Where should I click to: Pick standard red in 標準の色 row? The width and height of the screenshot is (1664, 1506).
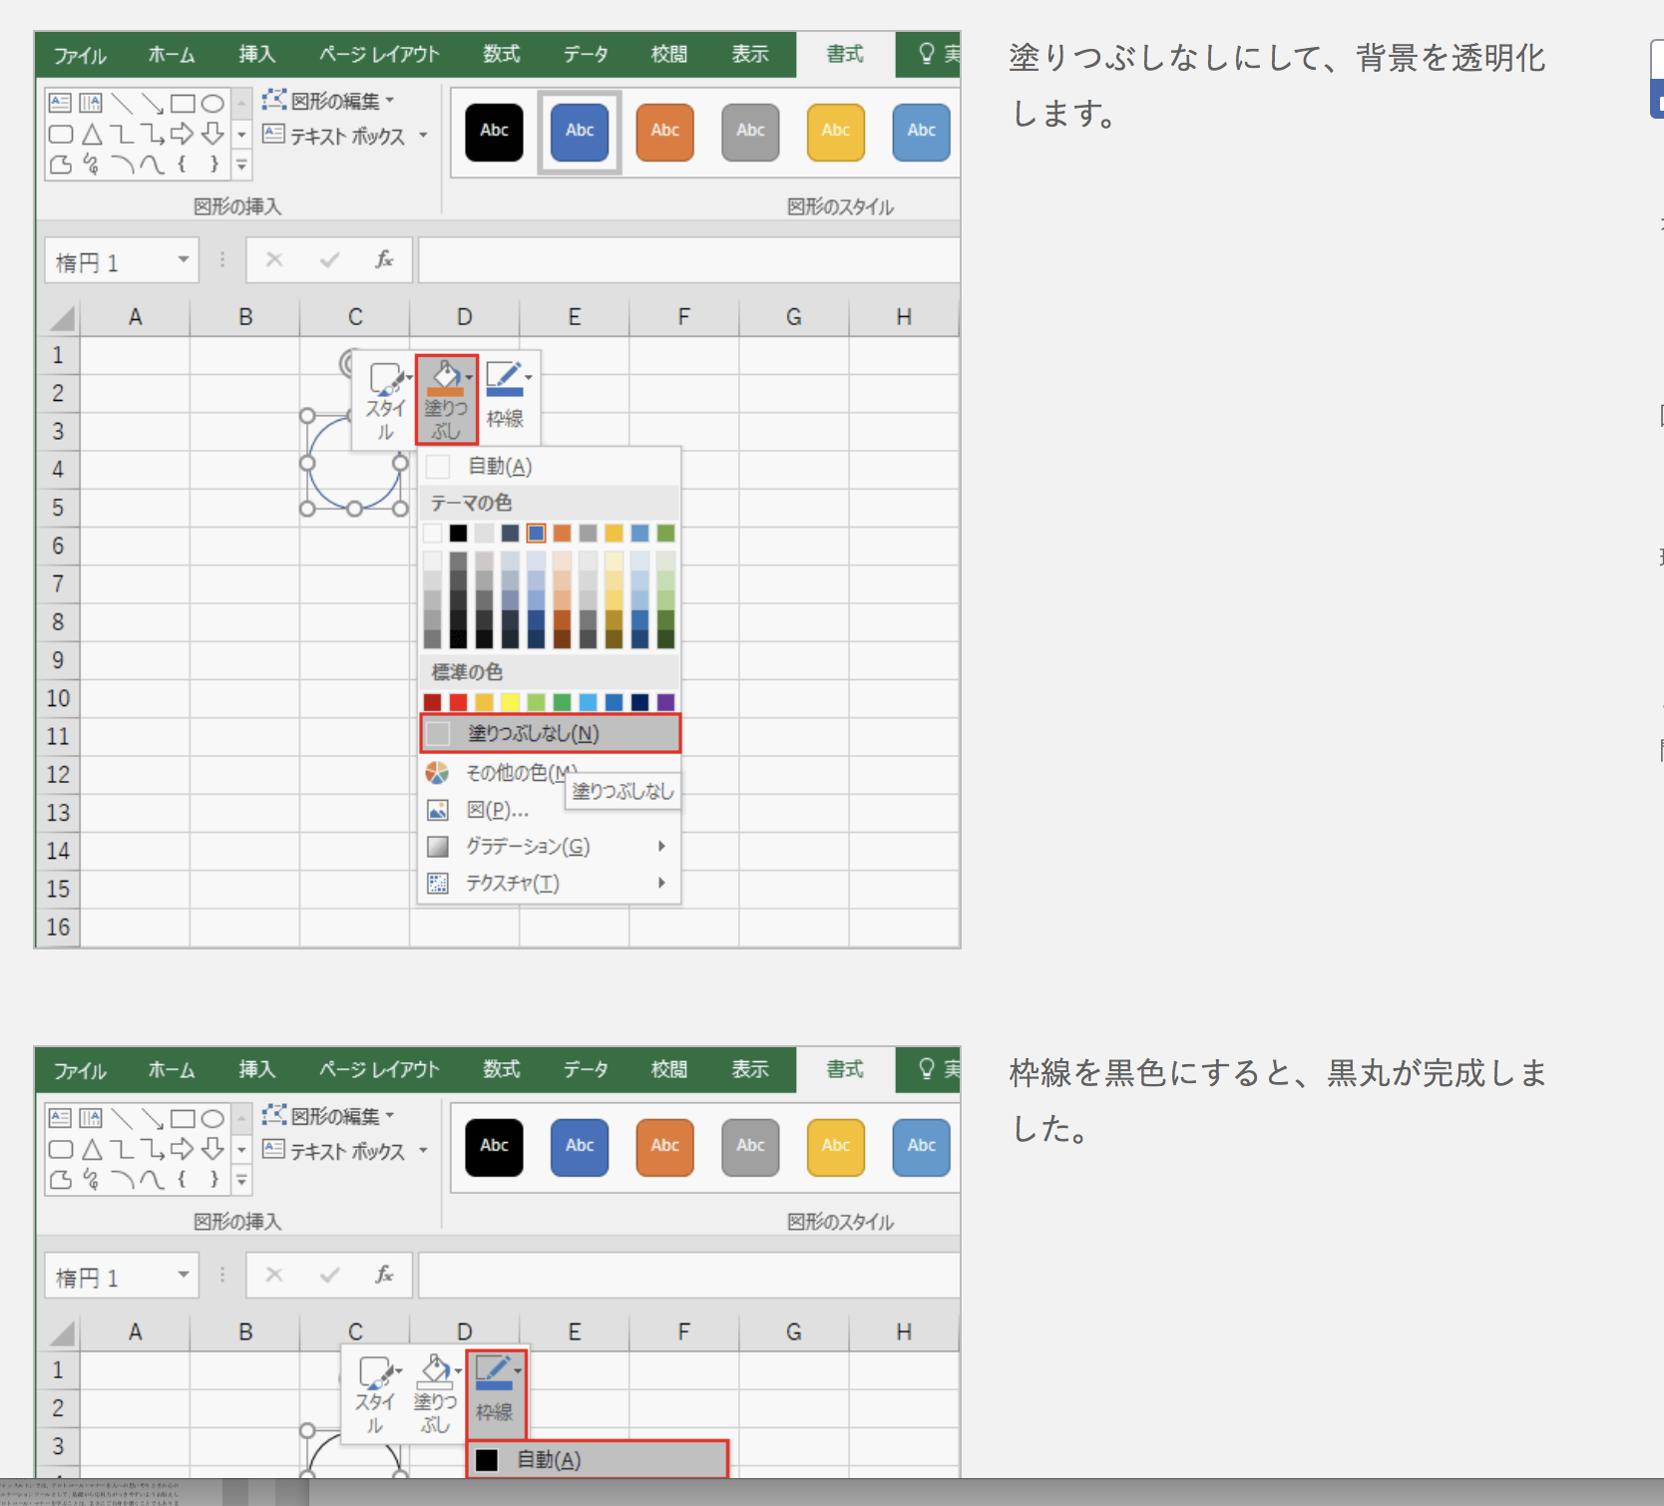(458, 702)
